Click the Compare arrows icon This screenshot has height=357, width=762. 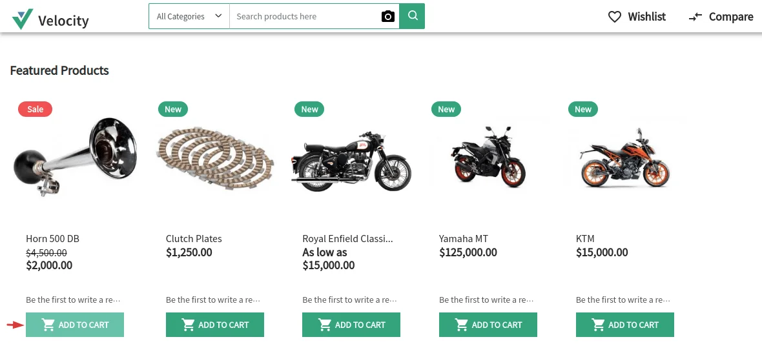pyautogui.click(x=695, y=17)
